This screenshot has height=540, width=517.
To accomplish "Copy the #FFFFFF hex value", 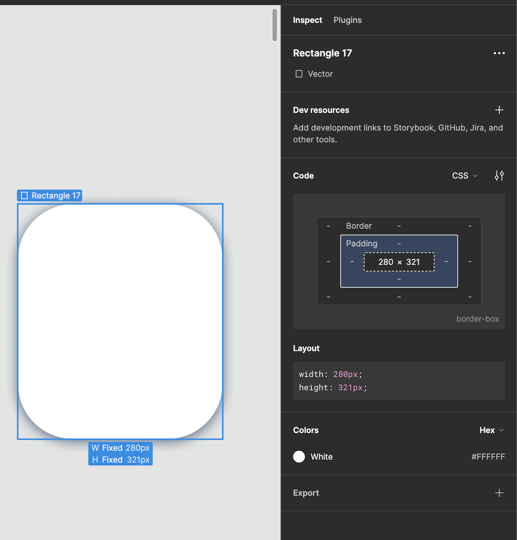I will pos(488,457).
